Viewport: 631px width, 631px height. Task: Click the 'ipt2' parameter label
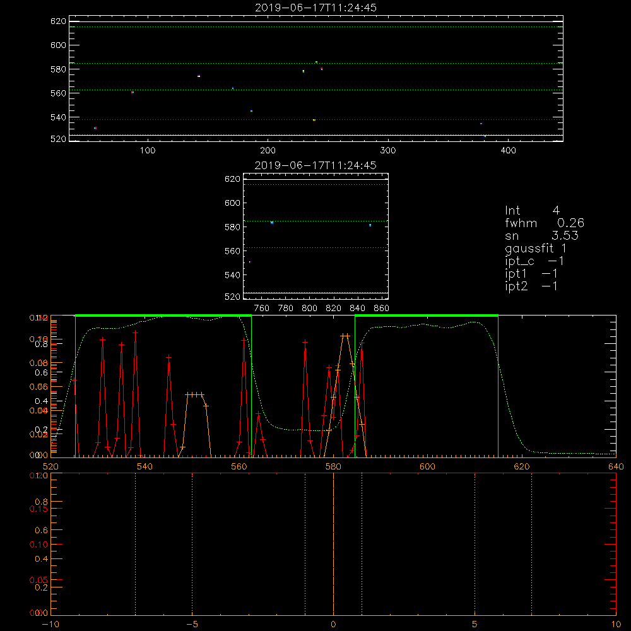[x=516, y=286]
